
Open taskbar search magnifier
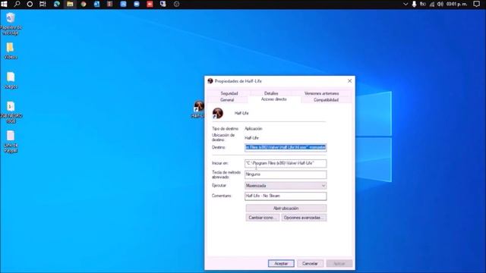coord(17,4)
